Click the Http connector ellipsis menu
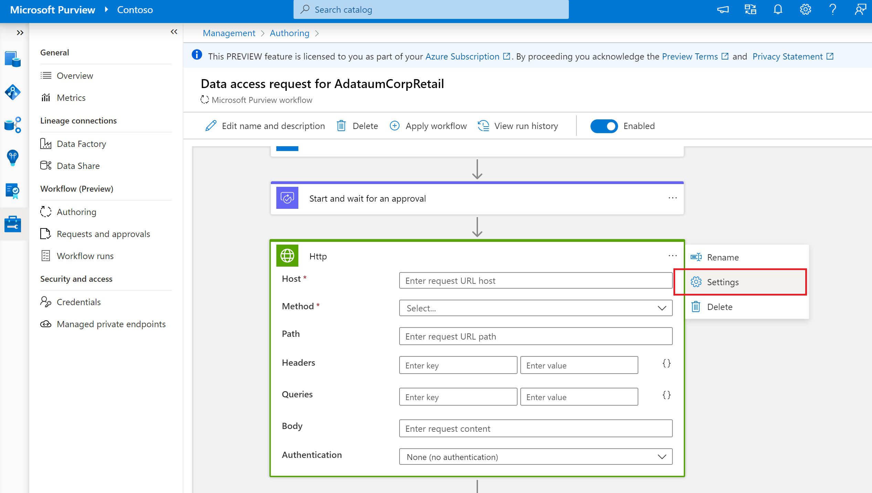The height and width of the screenshot is (493, 872). [x=672, y=256]
